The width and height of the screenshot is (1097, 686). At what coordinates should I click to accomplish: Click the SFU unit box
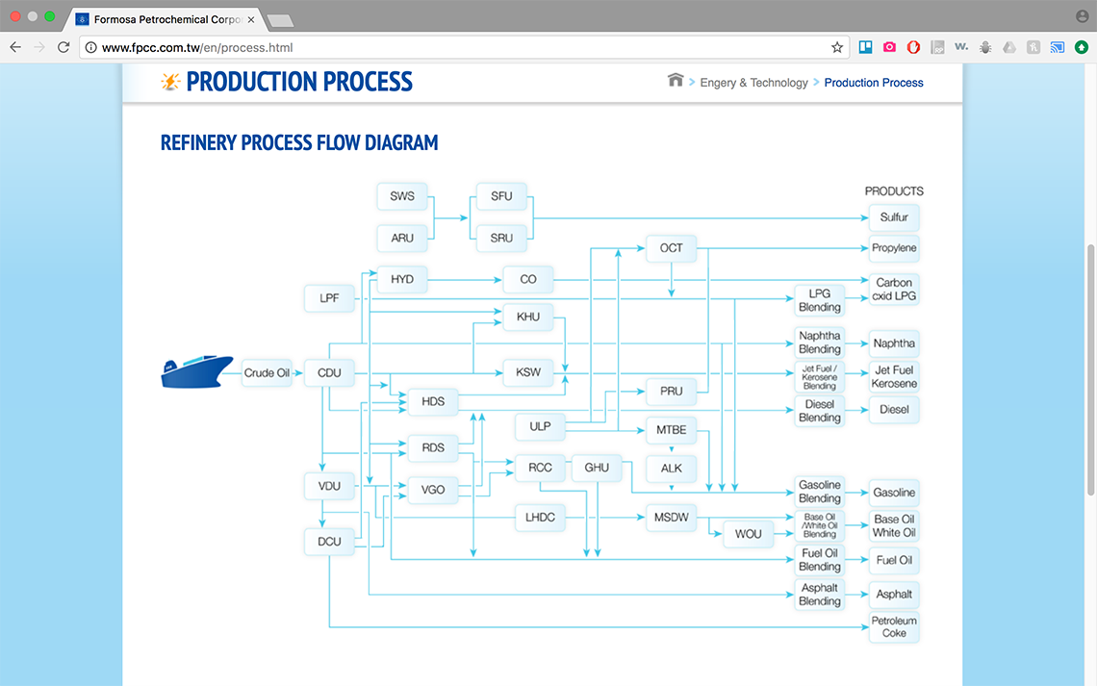click(x=501, y=196)
